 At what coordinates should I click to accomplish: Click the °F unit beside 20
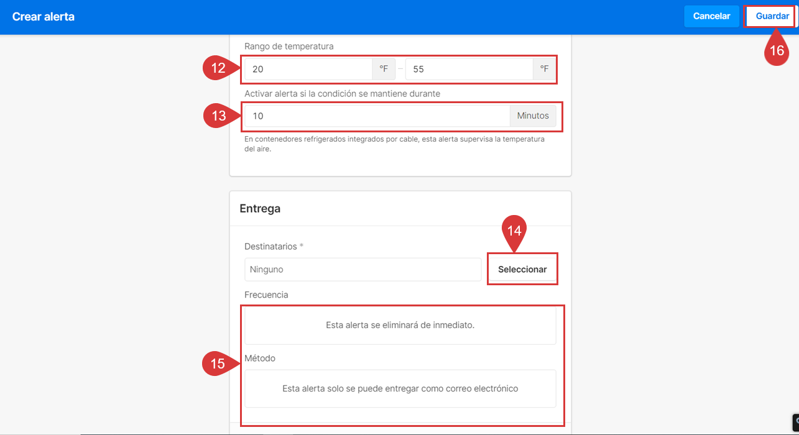[x=384, y=69]
